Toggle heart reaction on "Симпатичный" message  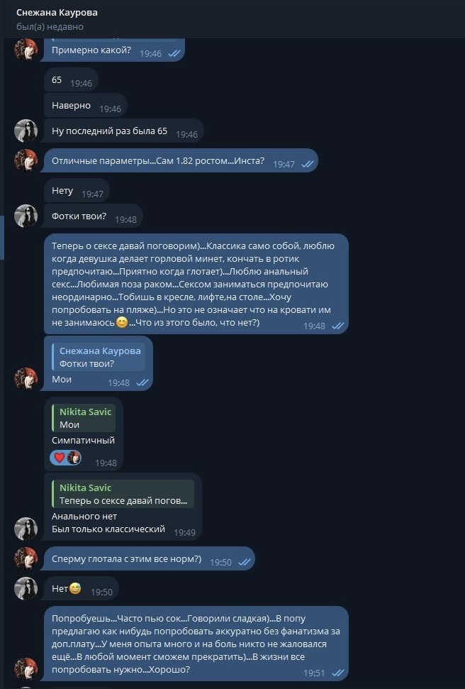[60, 458]
